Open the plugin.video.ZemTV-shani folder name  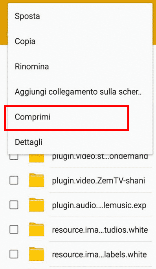pos(99,181)
